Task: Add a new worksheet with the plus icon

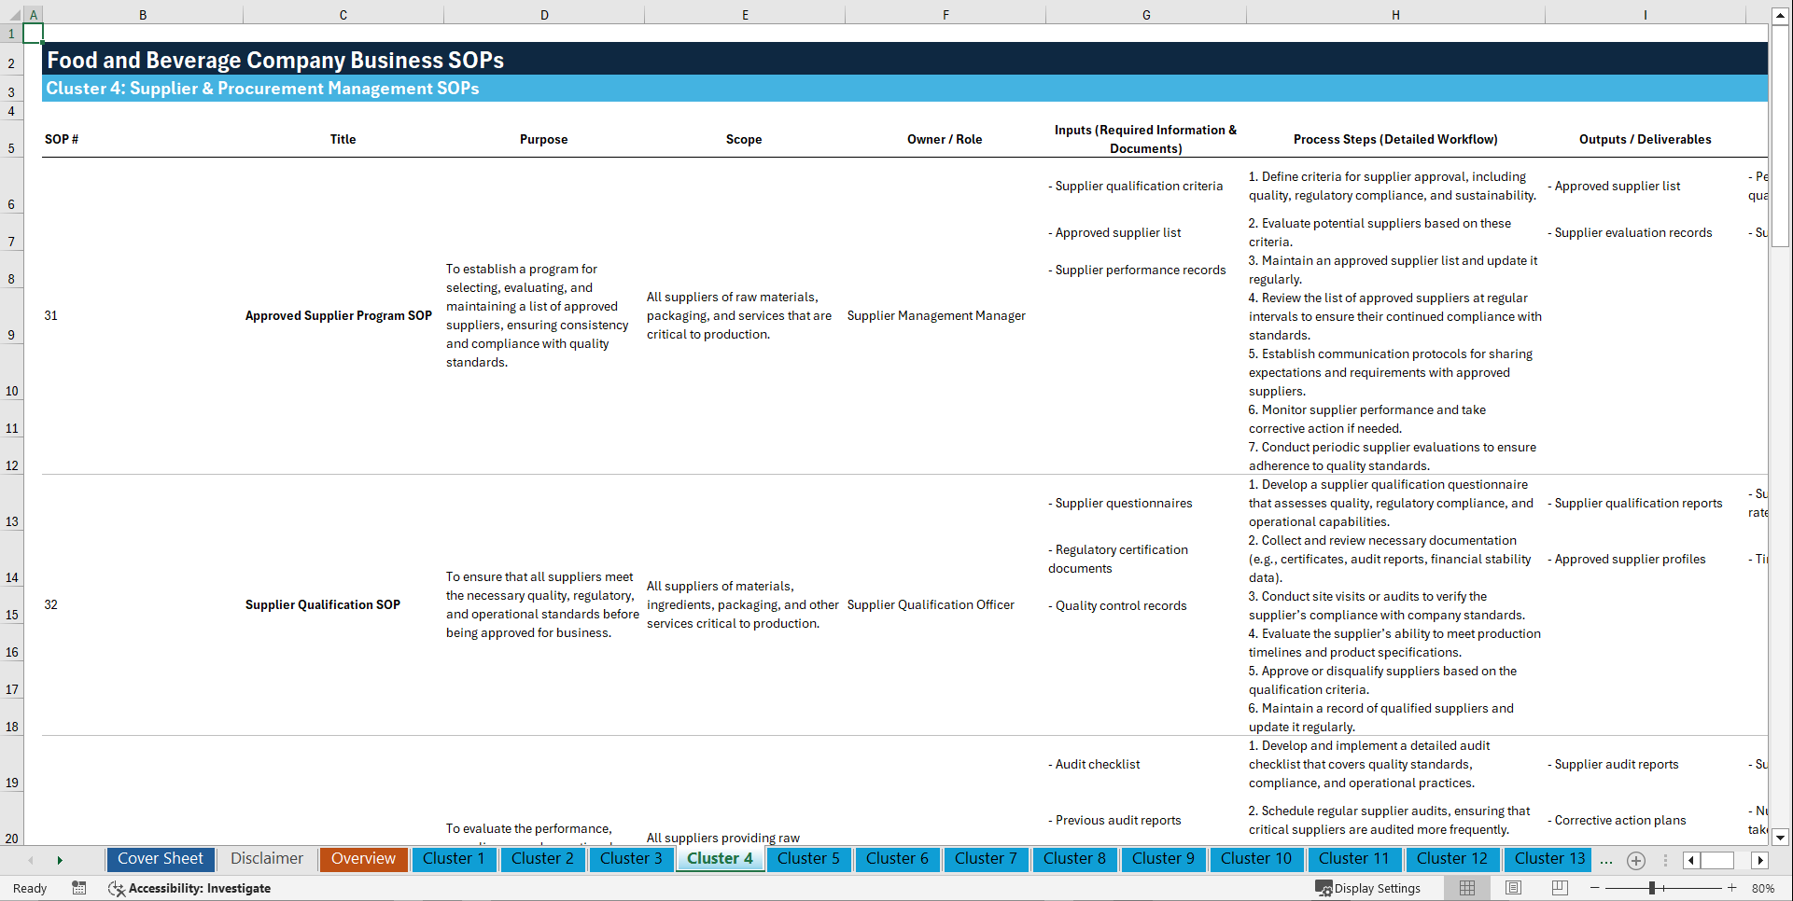Action: point(1635,860)
